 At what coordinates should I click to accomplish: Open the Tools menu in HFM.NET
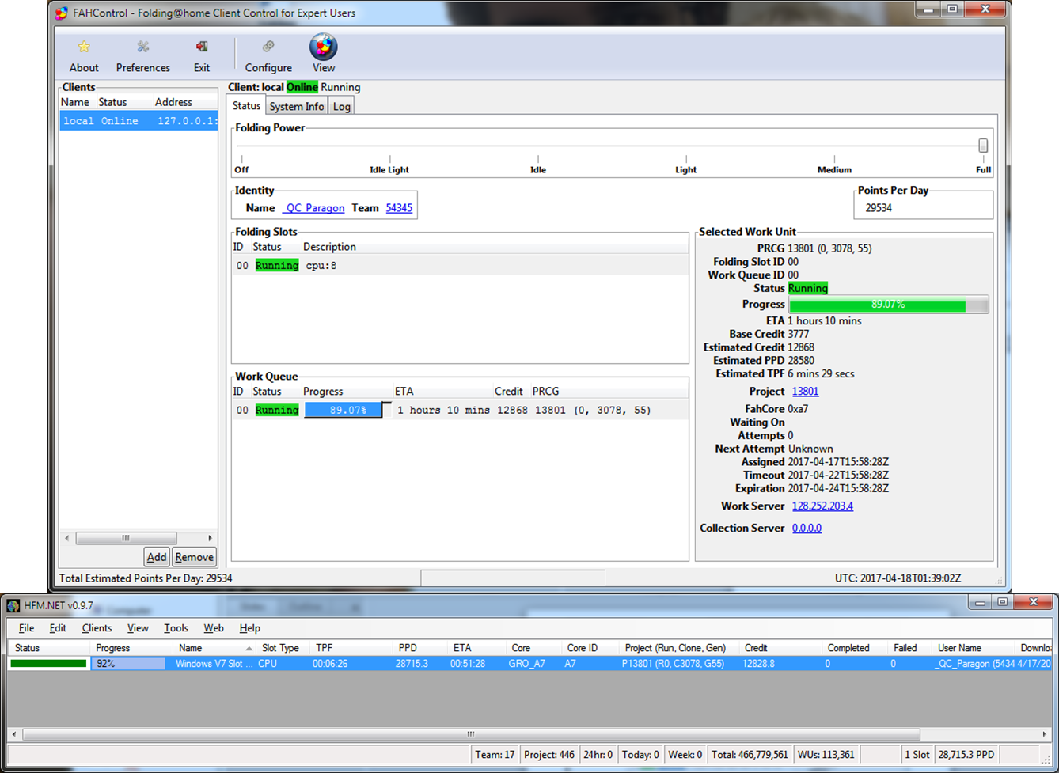(x=176, y=627)
